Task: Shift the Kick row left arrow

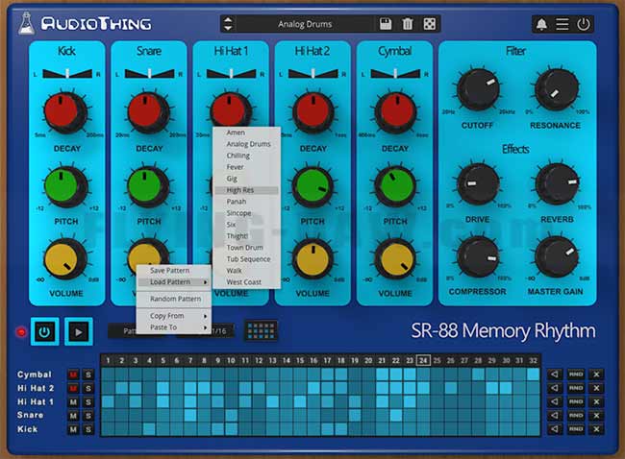Action: 555,429
